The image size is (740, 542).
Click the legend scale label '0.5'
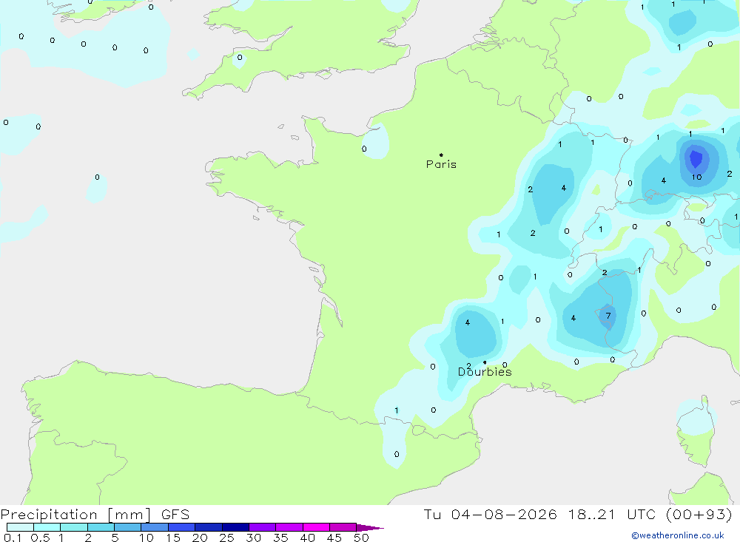coord(40,538)
